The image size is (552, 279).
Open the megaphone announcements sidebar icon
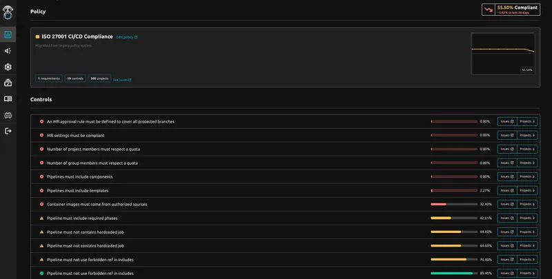tap(8, 51)
